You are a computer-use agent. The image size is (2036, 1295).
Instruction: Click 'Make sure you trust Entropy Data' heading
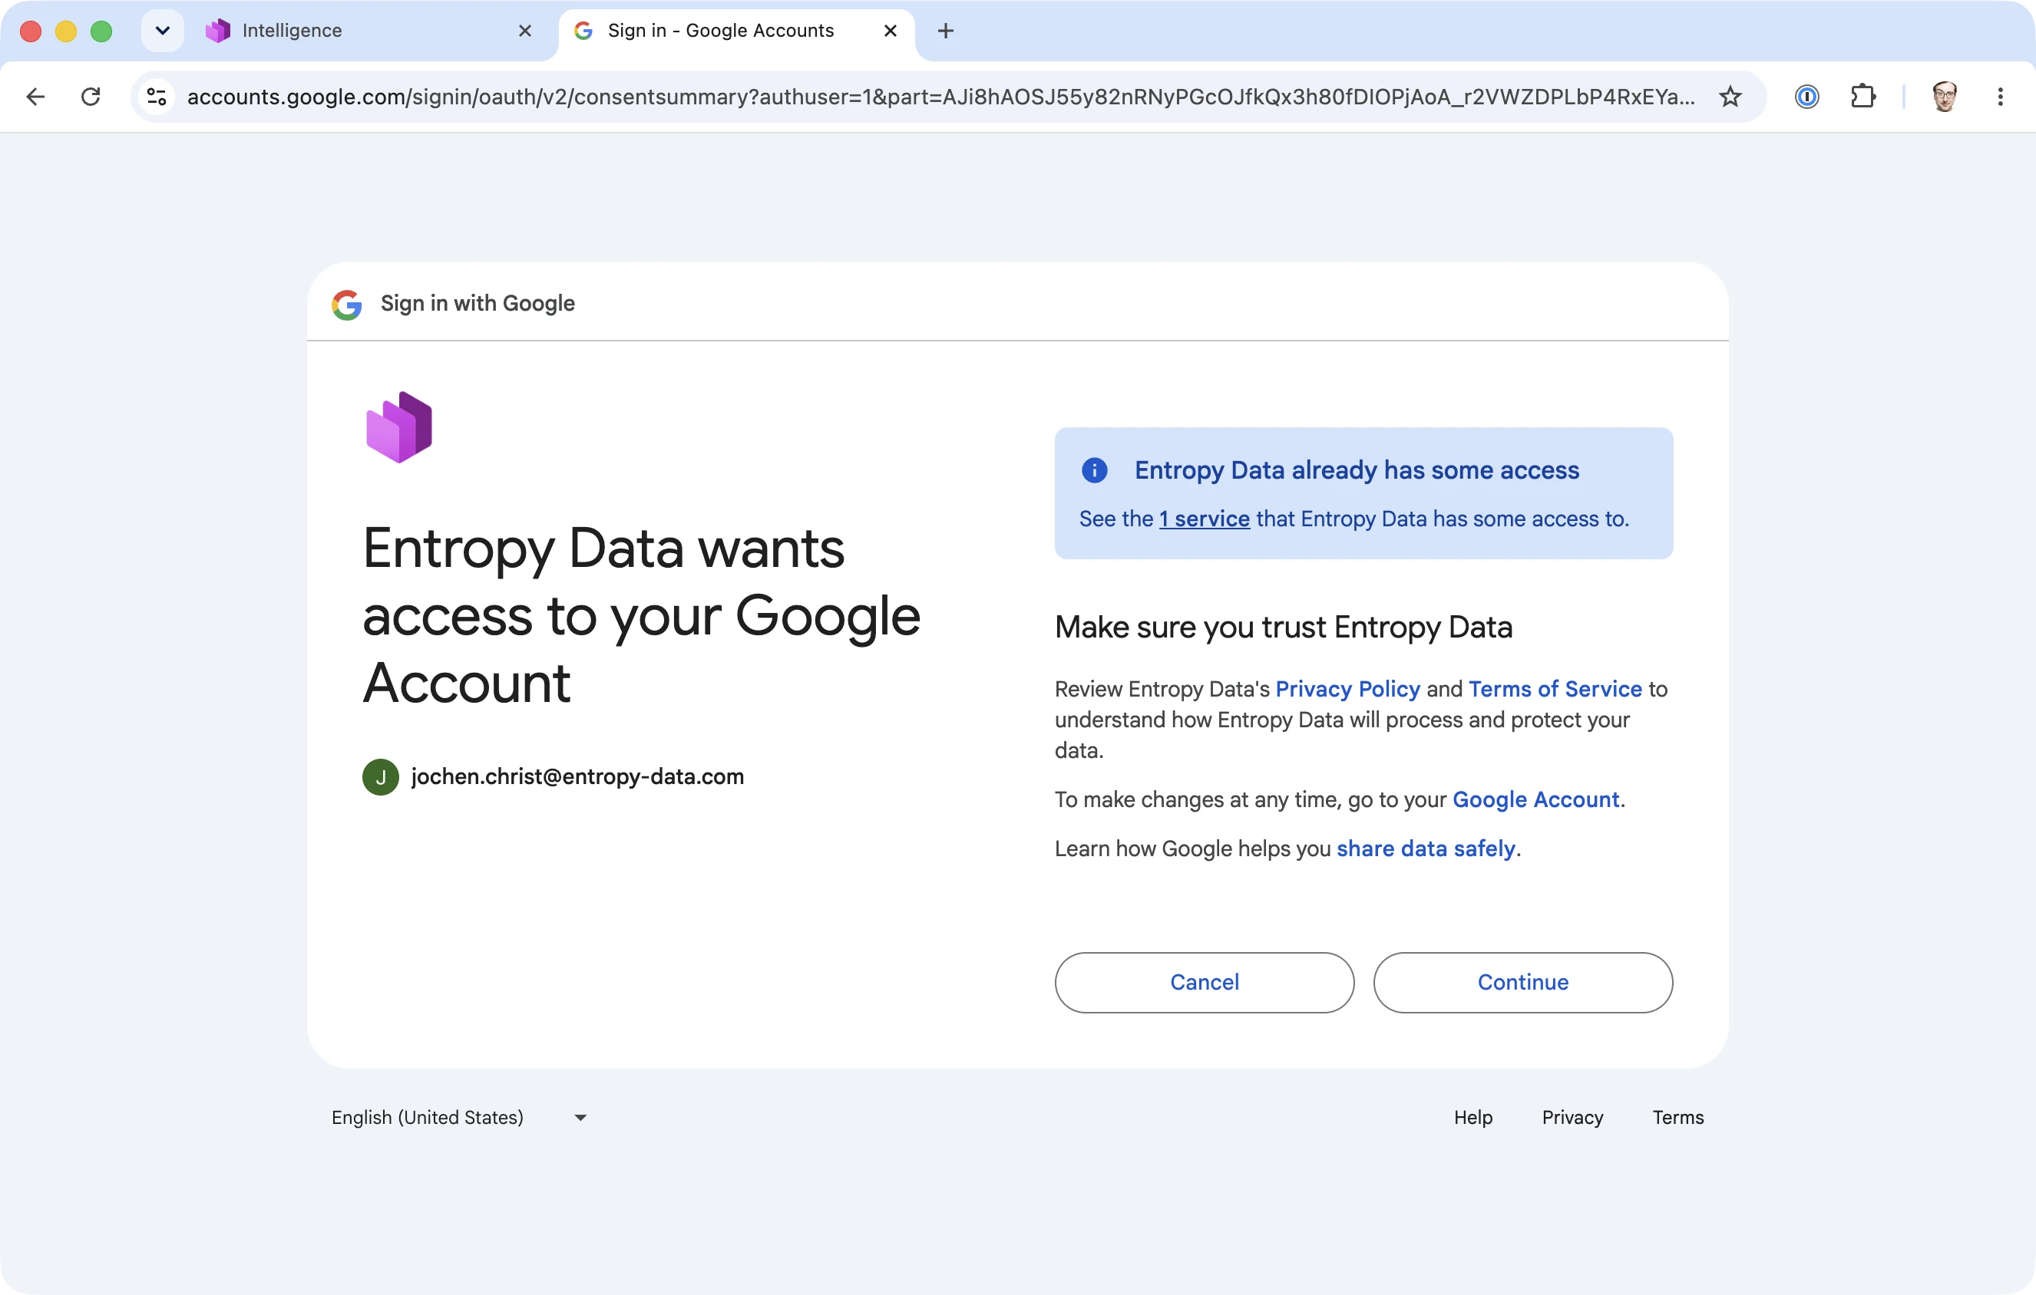(x=1283, y=628)
